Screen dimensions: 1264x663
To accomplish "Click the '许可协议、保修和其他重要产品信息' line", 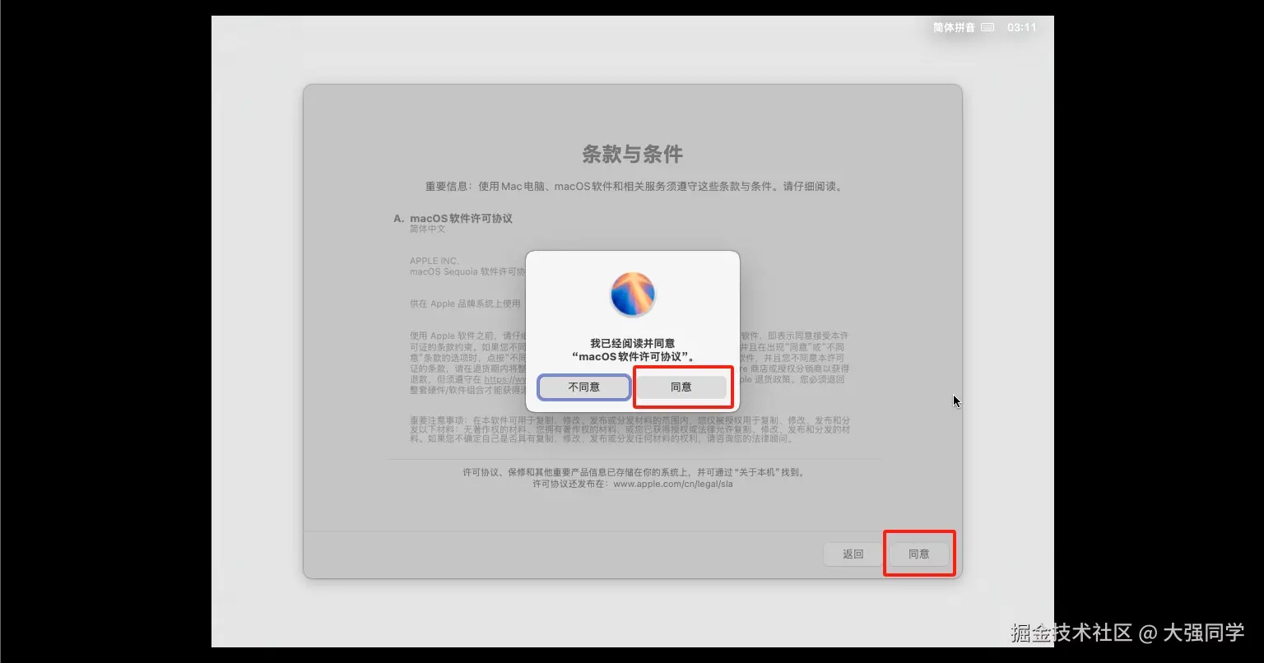I will click(633, 472).
